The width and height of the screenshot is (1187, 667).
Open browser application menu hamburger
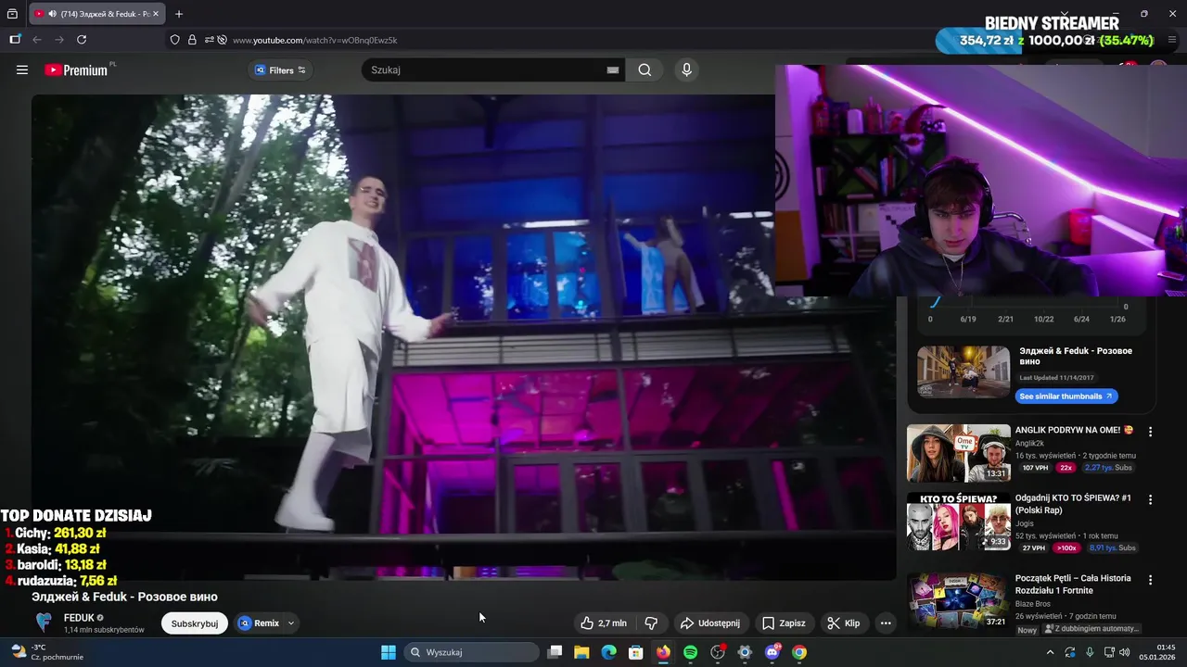pos(1172,40)
